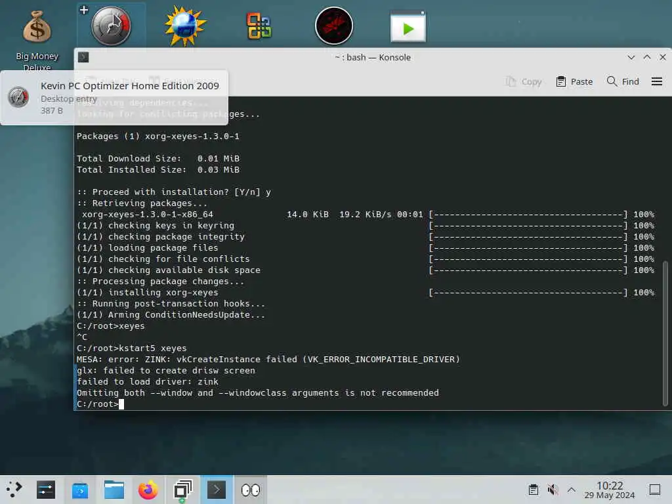Image resolution: width=672 pixels, height=504 pixels.
Task: Open the Discover software center taskbar icon
Action: tap(80, 490)
